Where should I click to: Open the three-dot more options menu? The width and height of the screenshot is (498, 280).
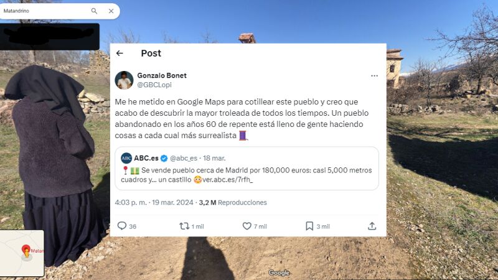tap(374, 76)
